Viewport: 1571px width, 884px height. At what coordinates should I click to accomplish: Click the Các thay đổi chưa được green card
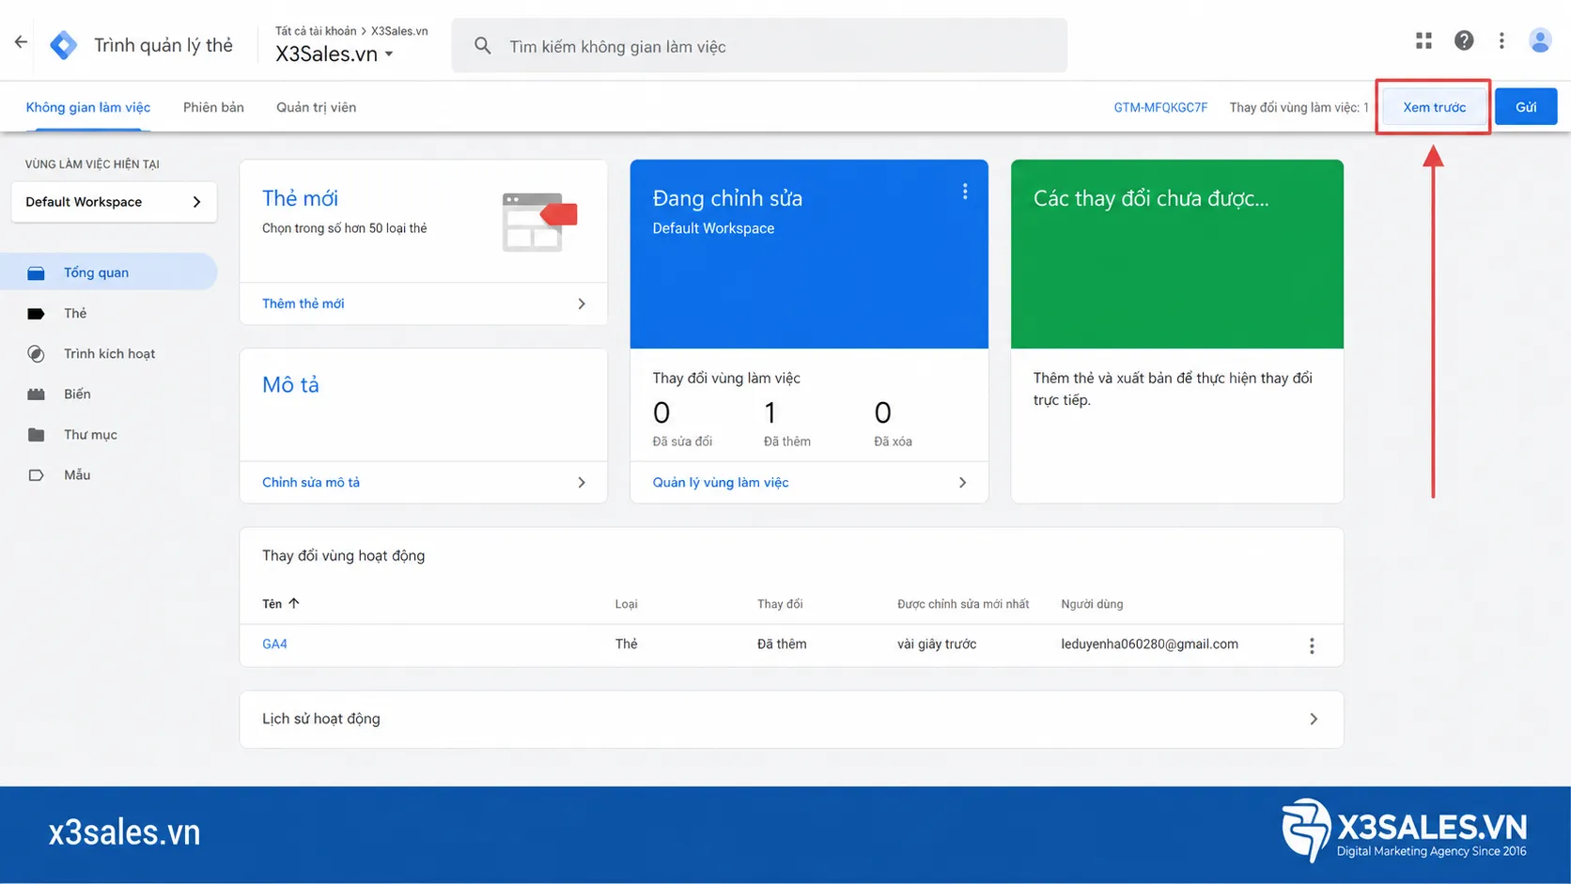tap(1177, 254)
